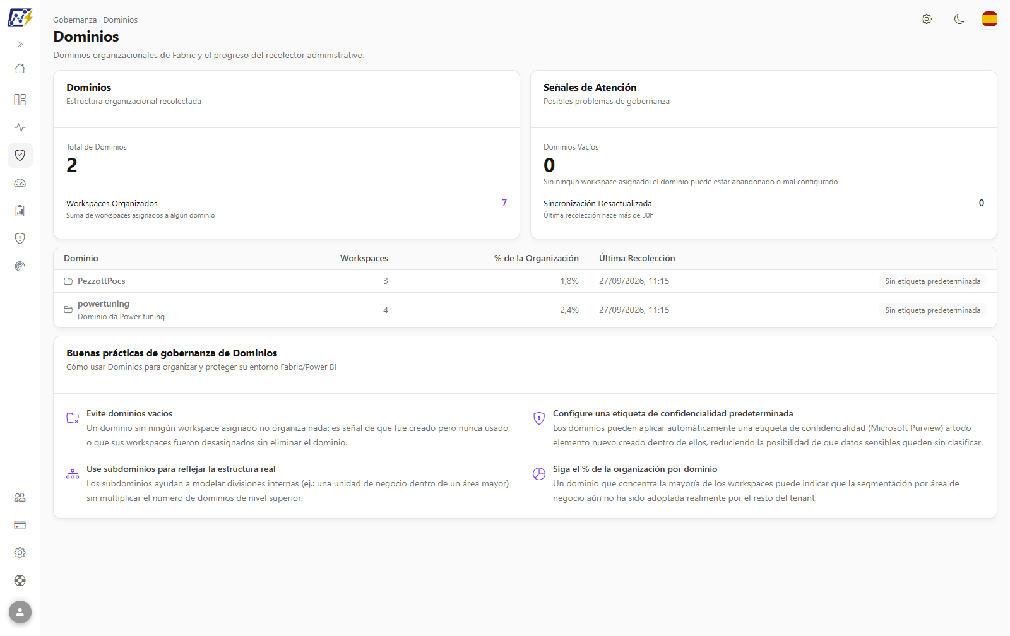Screen dimensions: 1010x636
Task: Open the user avatar at the sidebar bottom
Action: click(20, 612)
